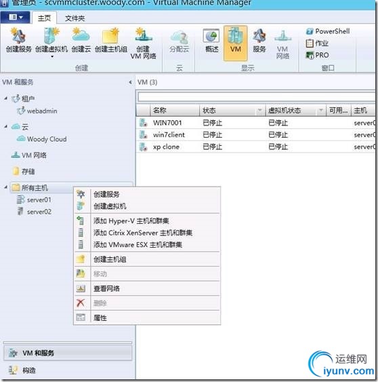Select Woody Cloud in tree
Image resolution: width=378 pixels, height=382 pixels.
coord(41,139)
